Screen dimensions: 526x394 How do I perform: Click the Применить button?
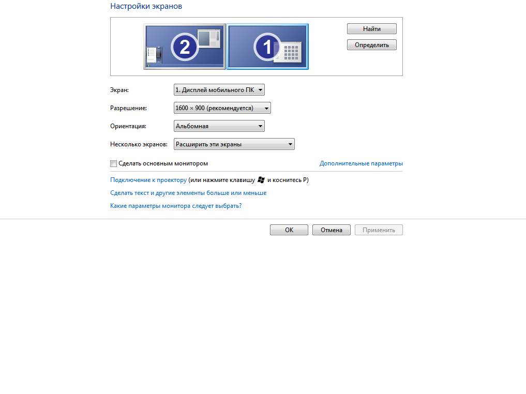point(379,230)
